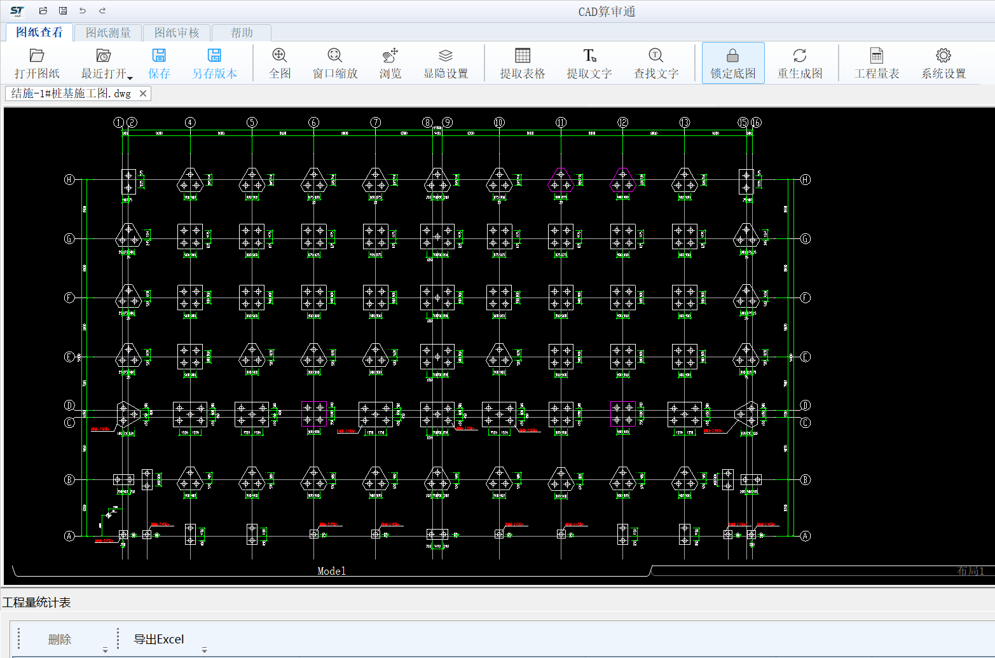
Task: Toggle the Lock Base Drawing (锁定底图) button
Action: click(x=733, y=63)
